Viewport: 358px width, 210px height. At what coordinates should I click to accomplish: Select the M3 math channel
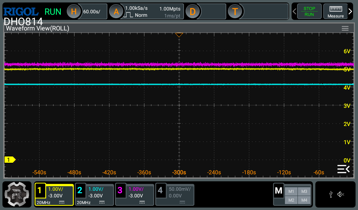(304, 191)
